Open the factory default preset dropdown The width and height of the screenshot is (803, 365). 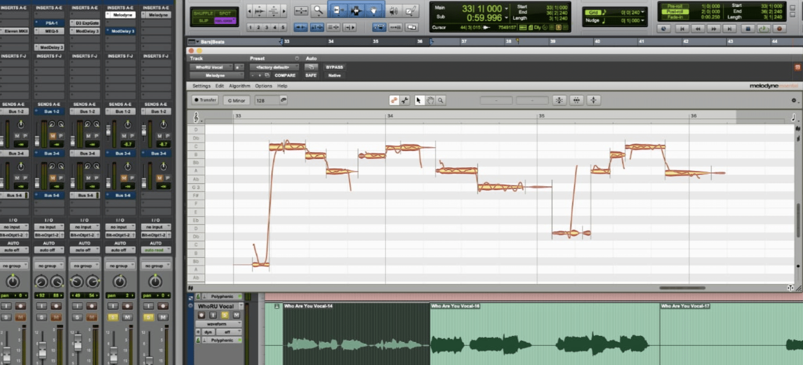click(274, 67)
